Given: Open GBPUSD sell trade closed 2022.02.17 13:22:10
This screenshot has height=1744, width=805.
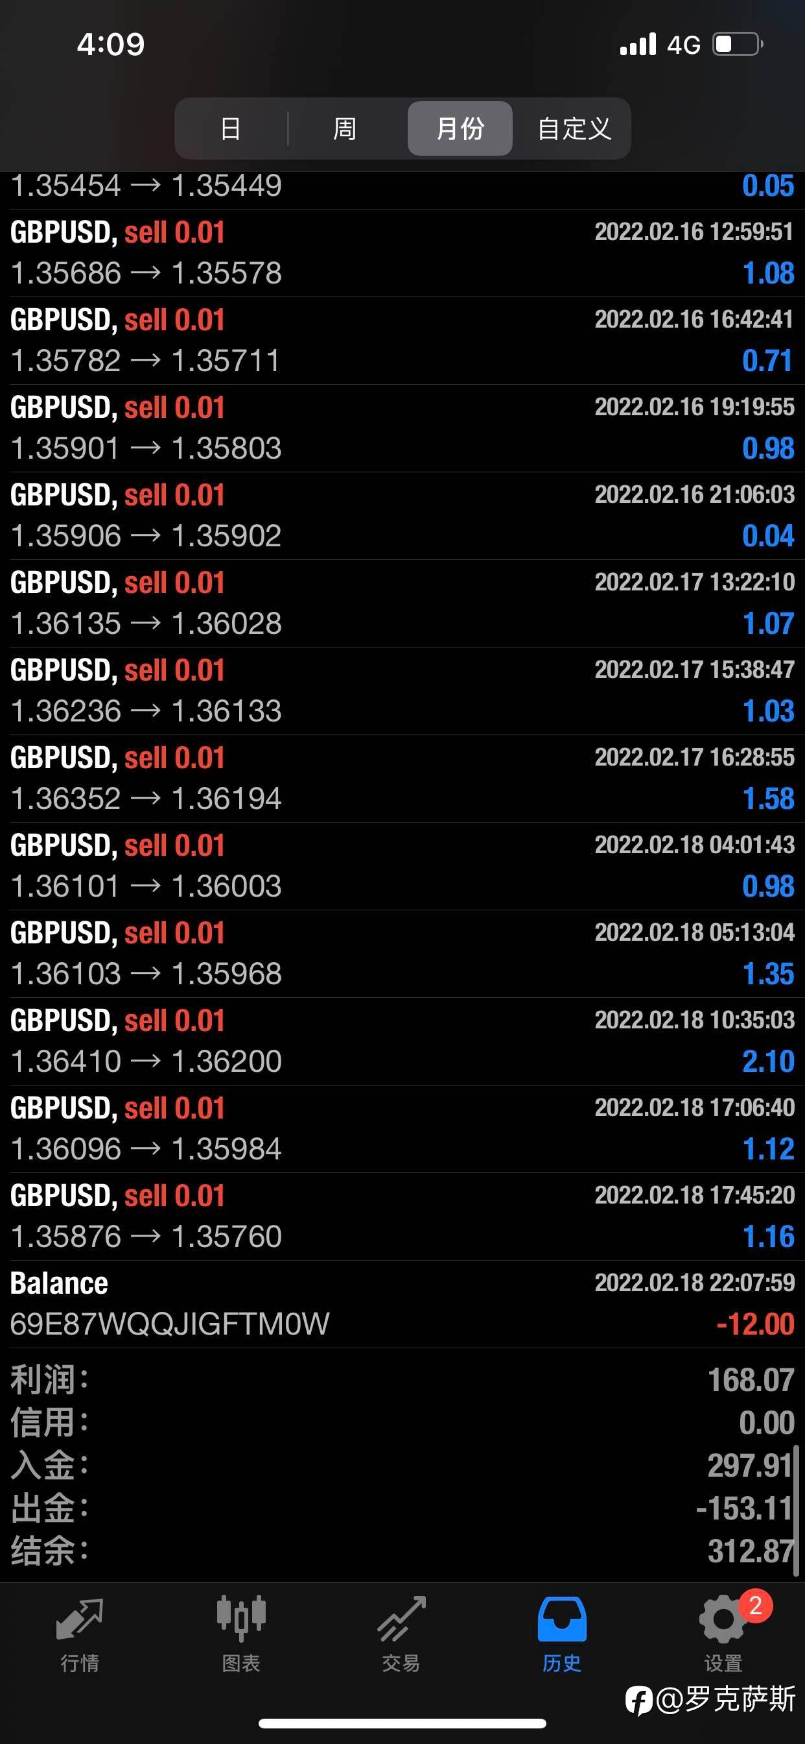Looking at the screenshot, I should 402,603.
